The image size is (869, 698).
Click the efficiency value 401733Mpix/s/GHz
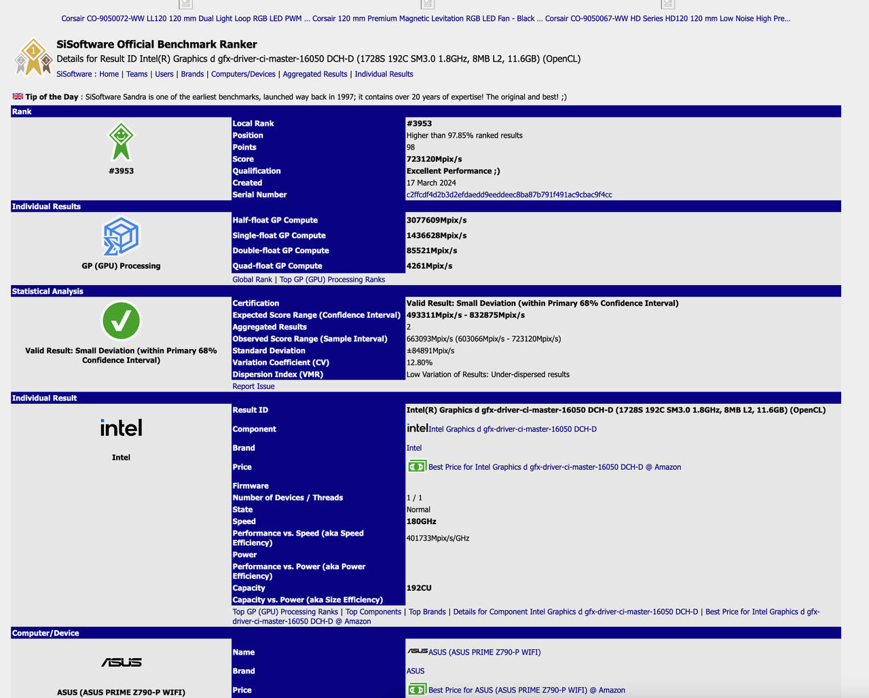point(438,538)
